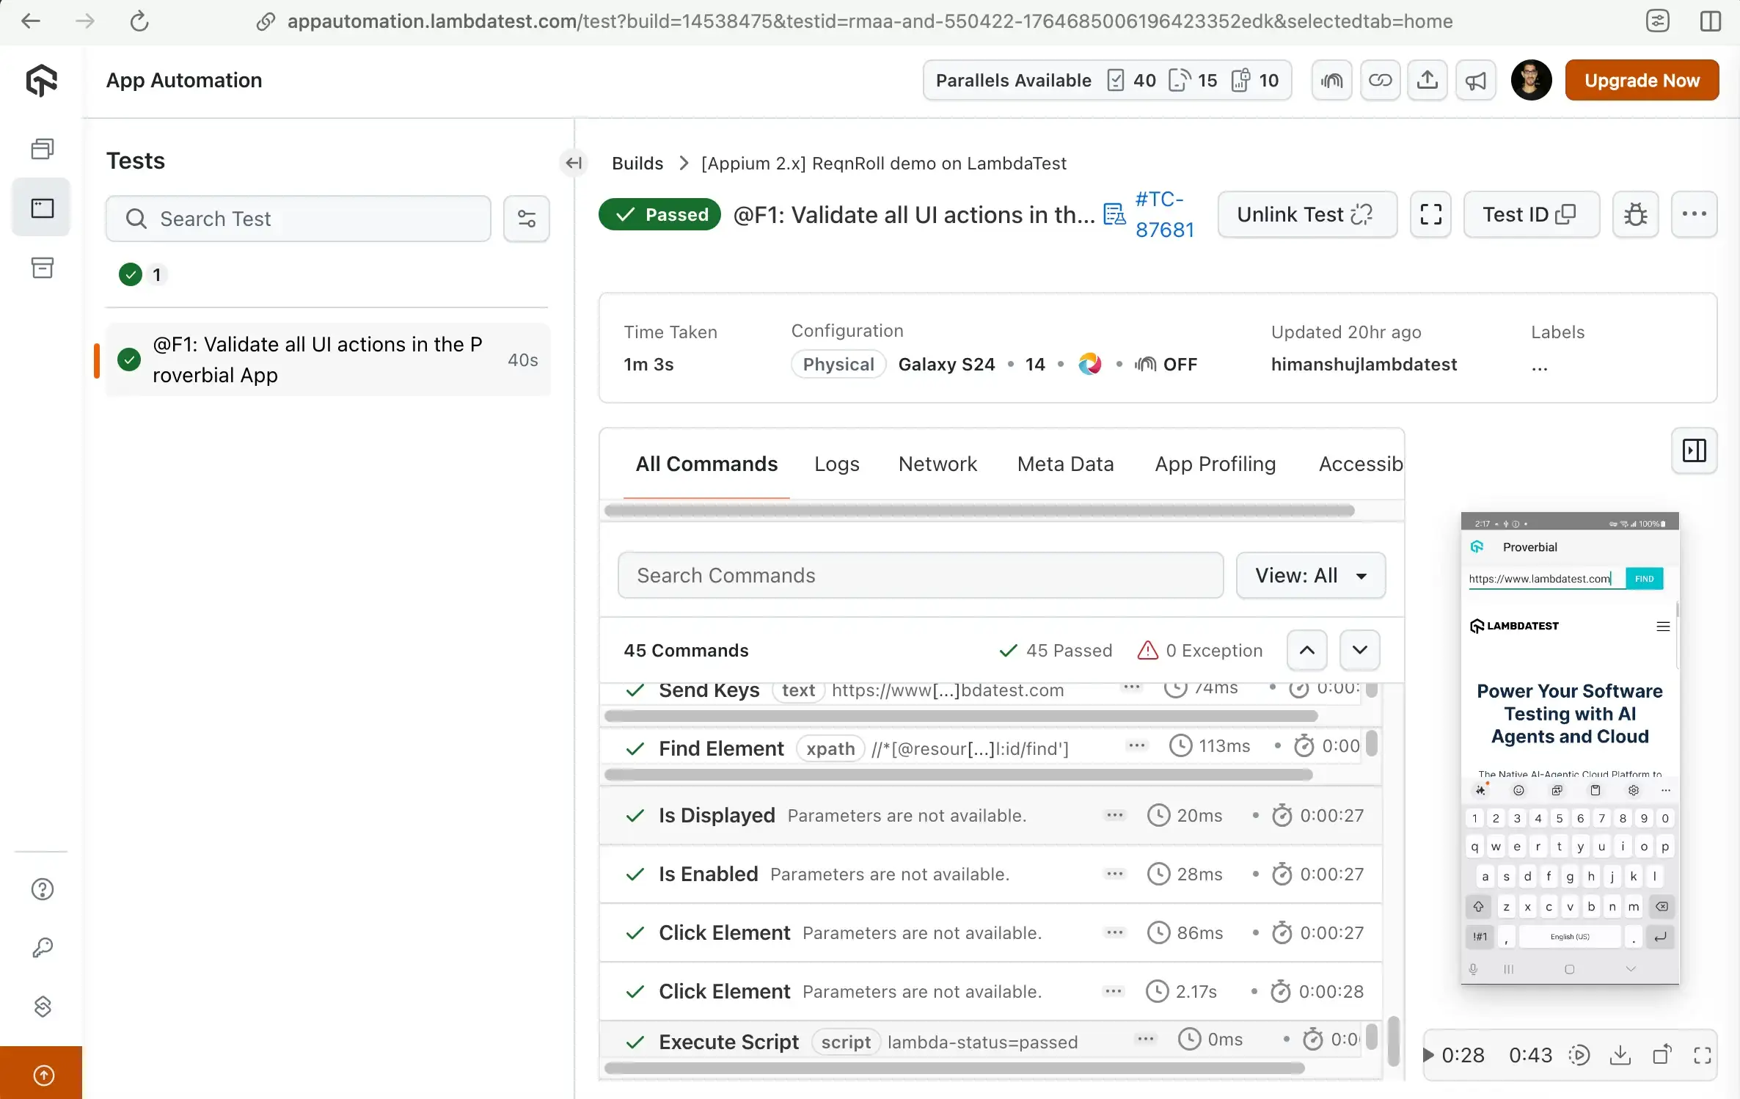1740x1099 pixels.
Task: Play the test video recording
Action: (x=1428, y=1055)
